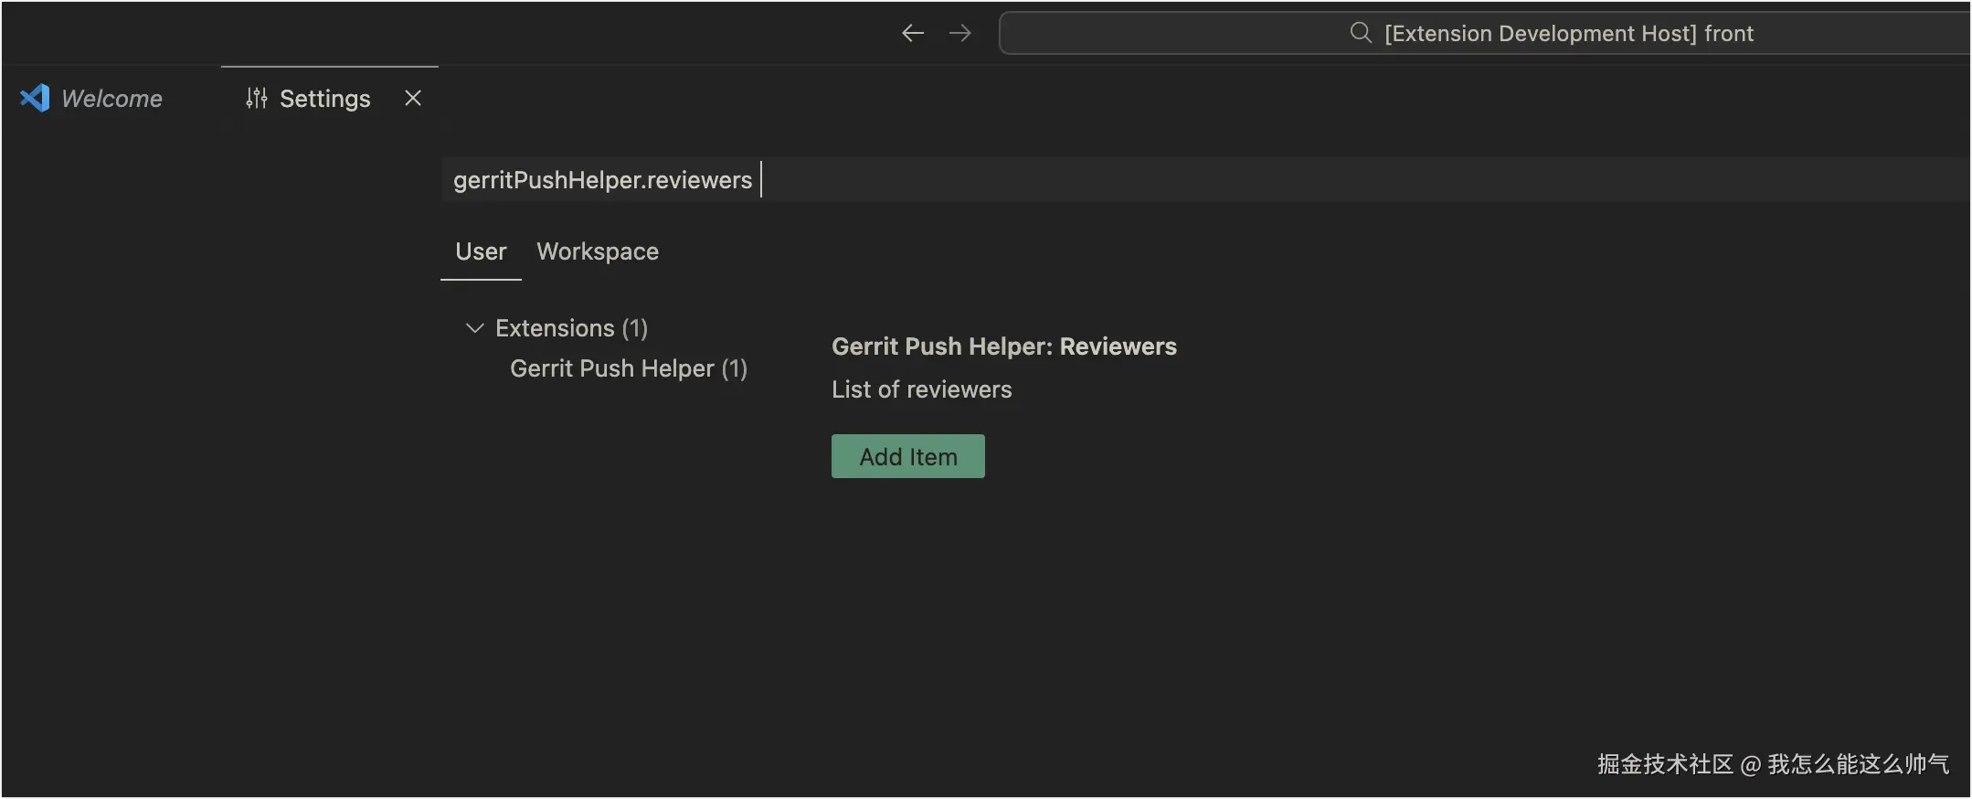The image size is (1972, 799).
Task: Click the search magnifier icon in command center
Action: pyautogui.click(x=1361, y=33)
